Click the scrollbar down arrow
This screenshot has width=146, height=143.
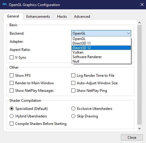pos(139,129)
